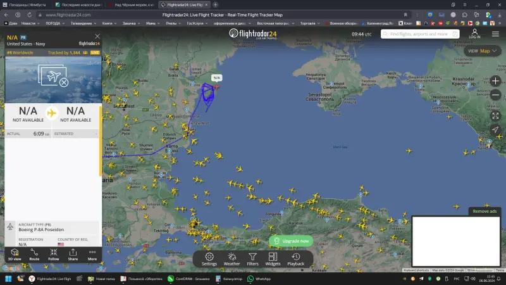Open the Filters funnel tool
This screenshot has width=506, height=285.
coord(252,259)
